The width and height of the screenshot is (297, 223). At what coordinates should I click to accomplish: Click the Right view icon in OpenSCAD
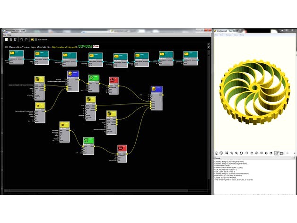click(x=247, y=153)
